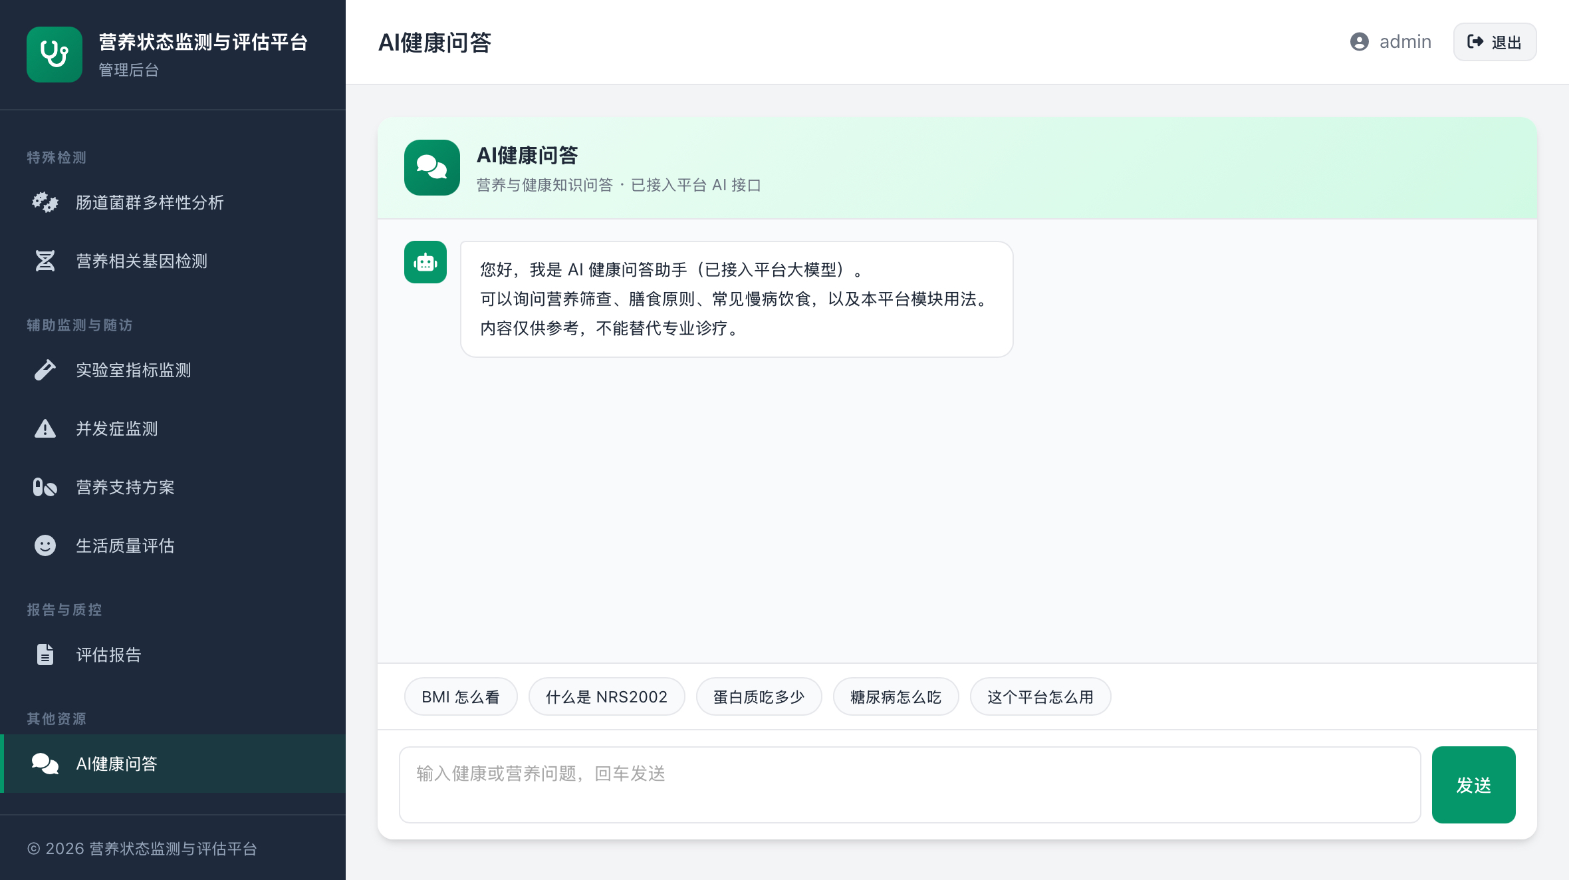Pick the 糖尿病怎么吃 suggestion chip

(x=896, y=696)
